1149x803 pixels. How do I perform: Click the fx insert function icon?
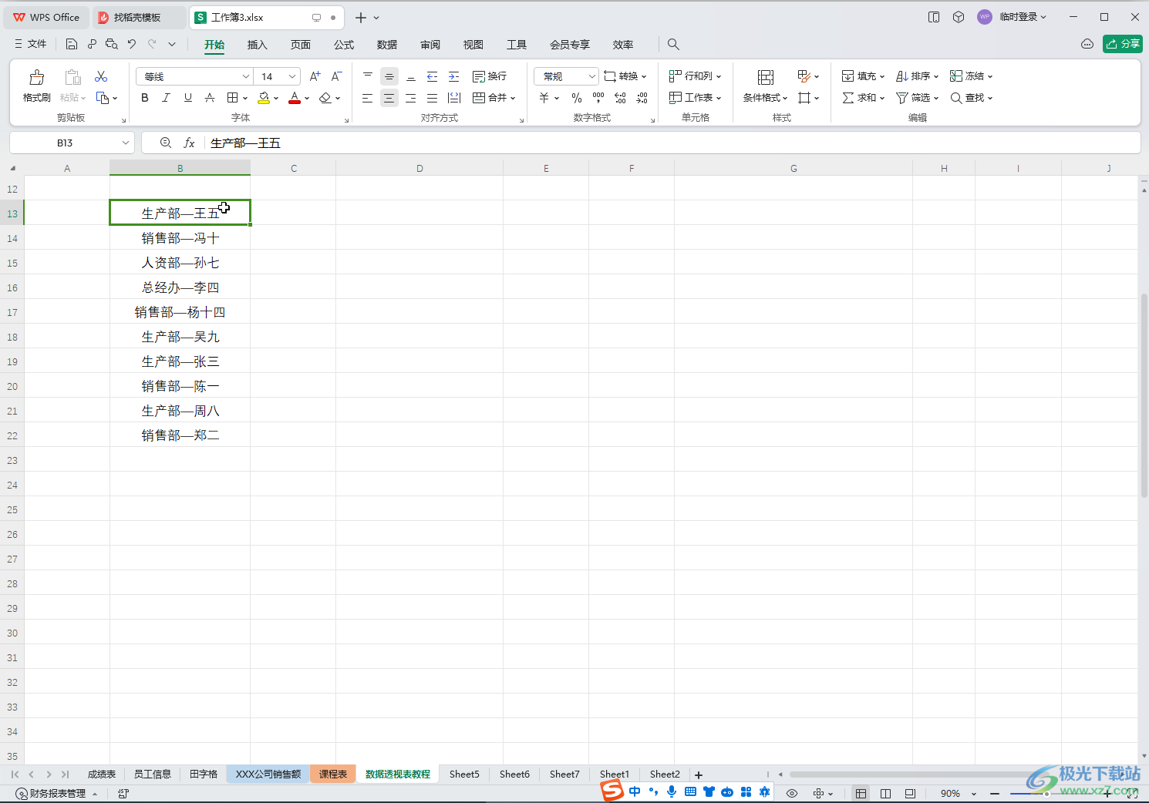189,143
